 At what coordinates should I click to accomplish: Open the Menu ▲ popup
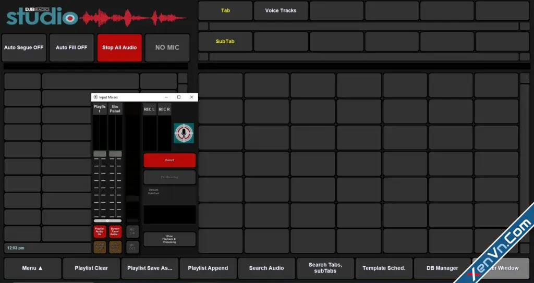33,268
